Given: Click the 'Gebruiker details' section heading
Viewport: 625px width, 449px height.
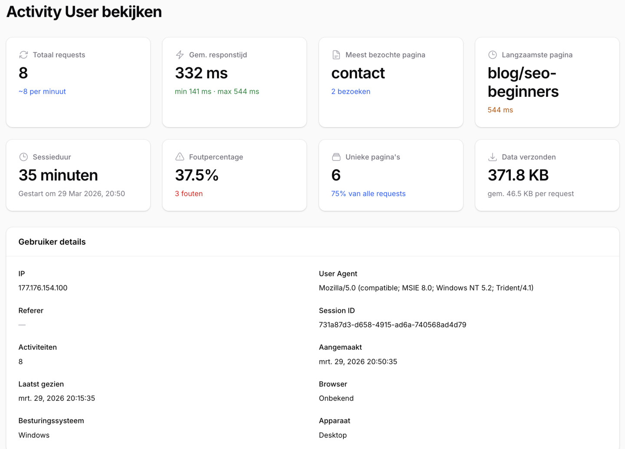Looking at the screenshot, I should [52, 242].
